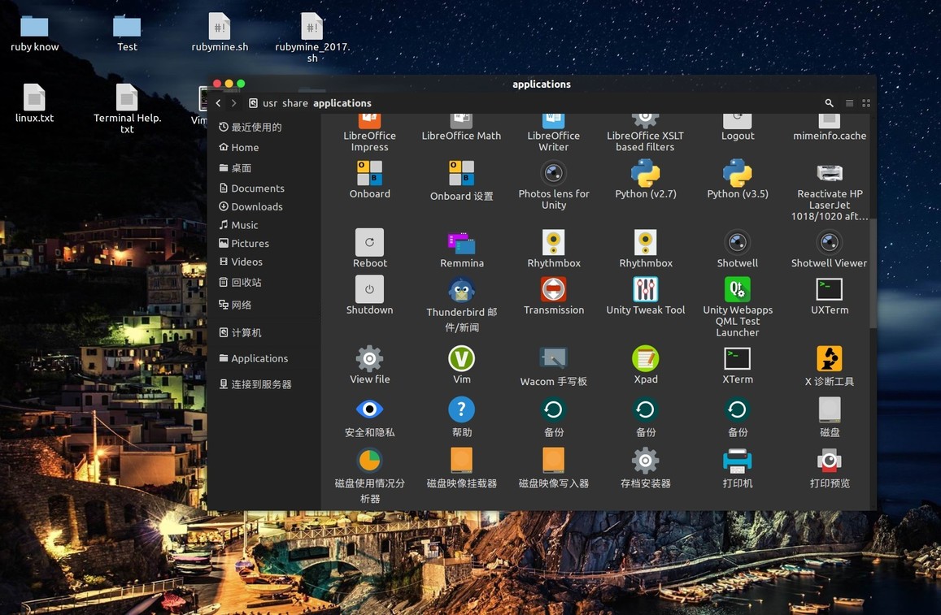Open Downloads in sidebar
Screen dimensions: 941x615
[250, 207]
